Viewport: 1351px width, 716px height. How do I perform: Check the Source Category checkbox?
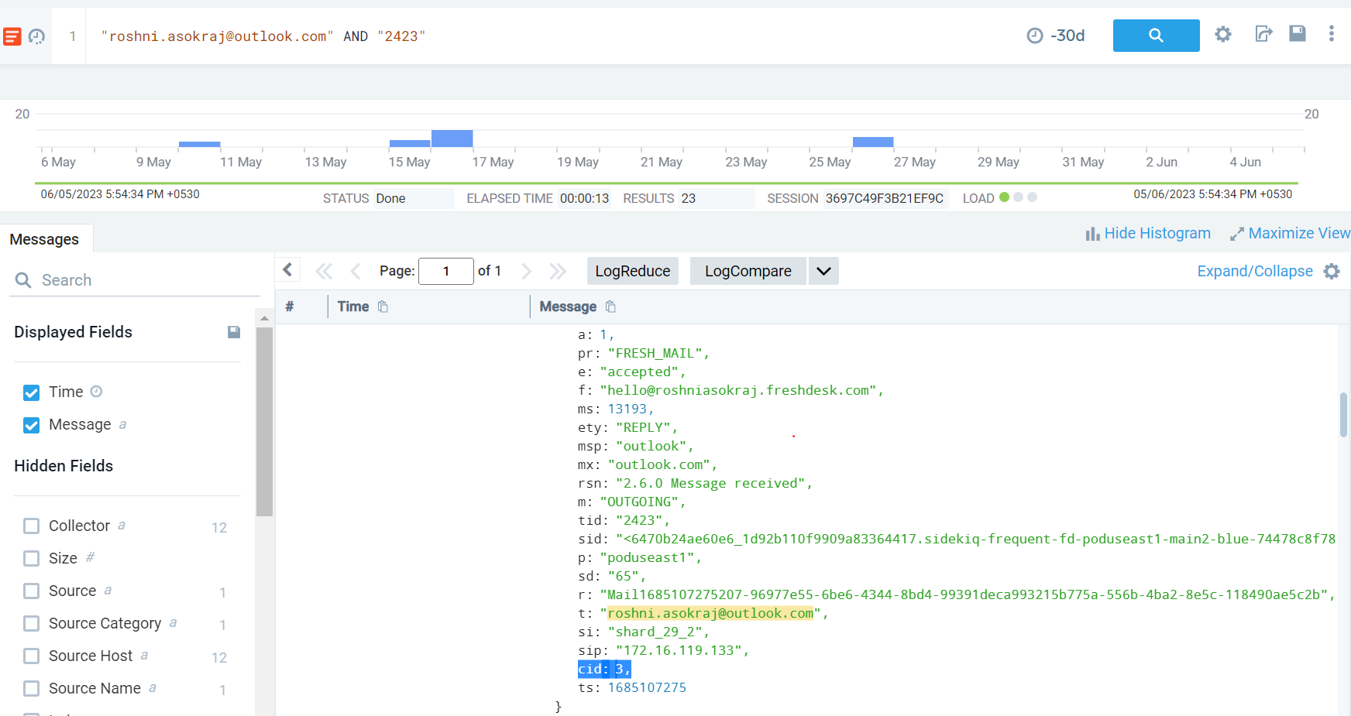point(31,624)
